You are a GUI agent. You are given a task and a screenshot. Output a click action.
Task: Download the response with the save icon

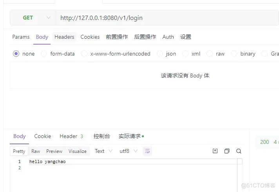pyautogui.click(x=215, y=151)
